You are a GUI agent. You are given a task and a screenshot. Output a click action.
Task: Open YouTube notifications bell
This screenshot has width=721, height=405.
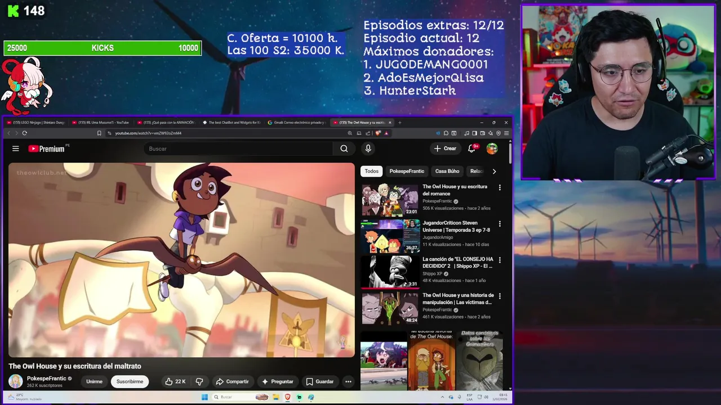coord(472,148)
